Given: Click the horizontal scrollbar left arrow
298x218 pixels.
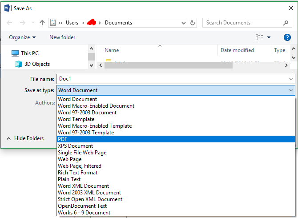Looking at the screenshot, I should (x=101, y=65).
